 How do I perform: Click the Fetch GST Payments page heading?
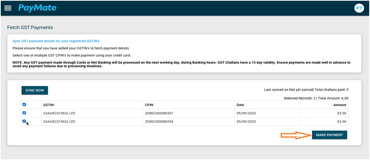(30, 28)
